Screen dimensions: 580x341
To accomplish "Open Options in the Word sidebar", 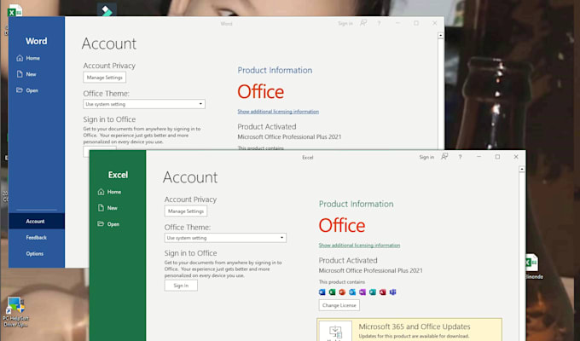I will click(36, 254).
